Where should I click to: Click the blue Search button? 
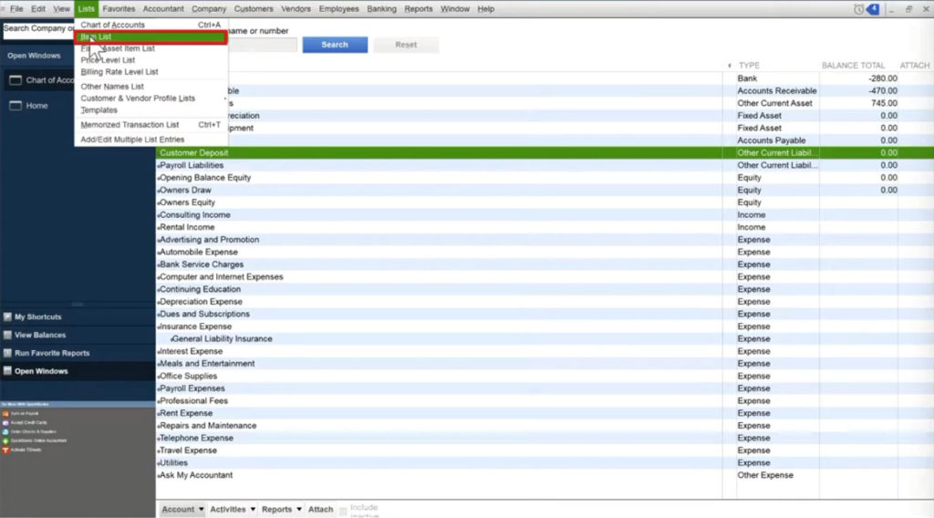(335, 45)
